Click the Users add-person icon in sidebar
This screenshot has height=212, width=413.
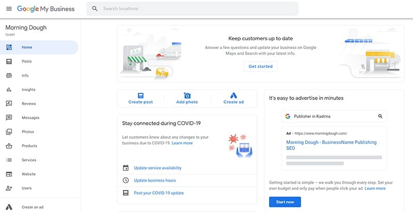point(9,188)
